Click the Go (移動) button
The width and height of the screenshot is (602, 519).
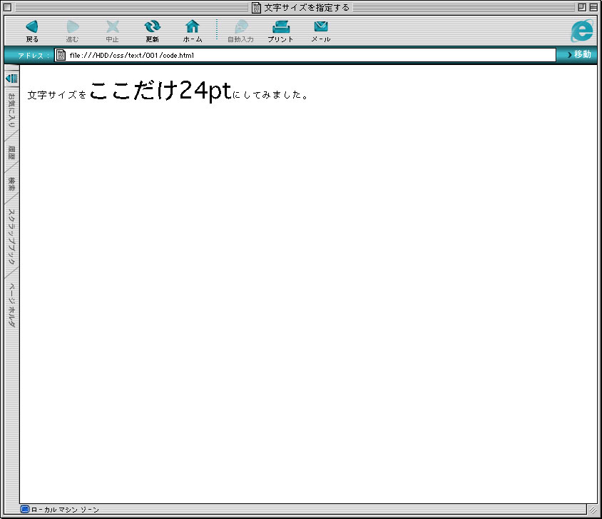click(579, 54)
